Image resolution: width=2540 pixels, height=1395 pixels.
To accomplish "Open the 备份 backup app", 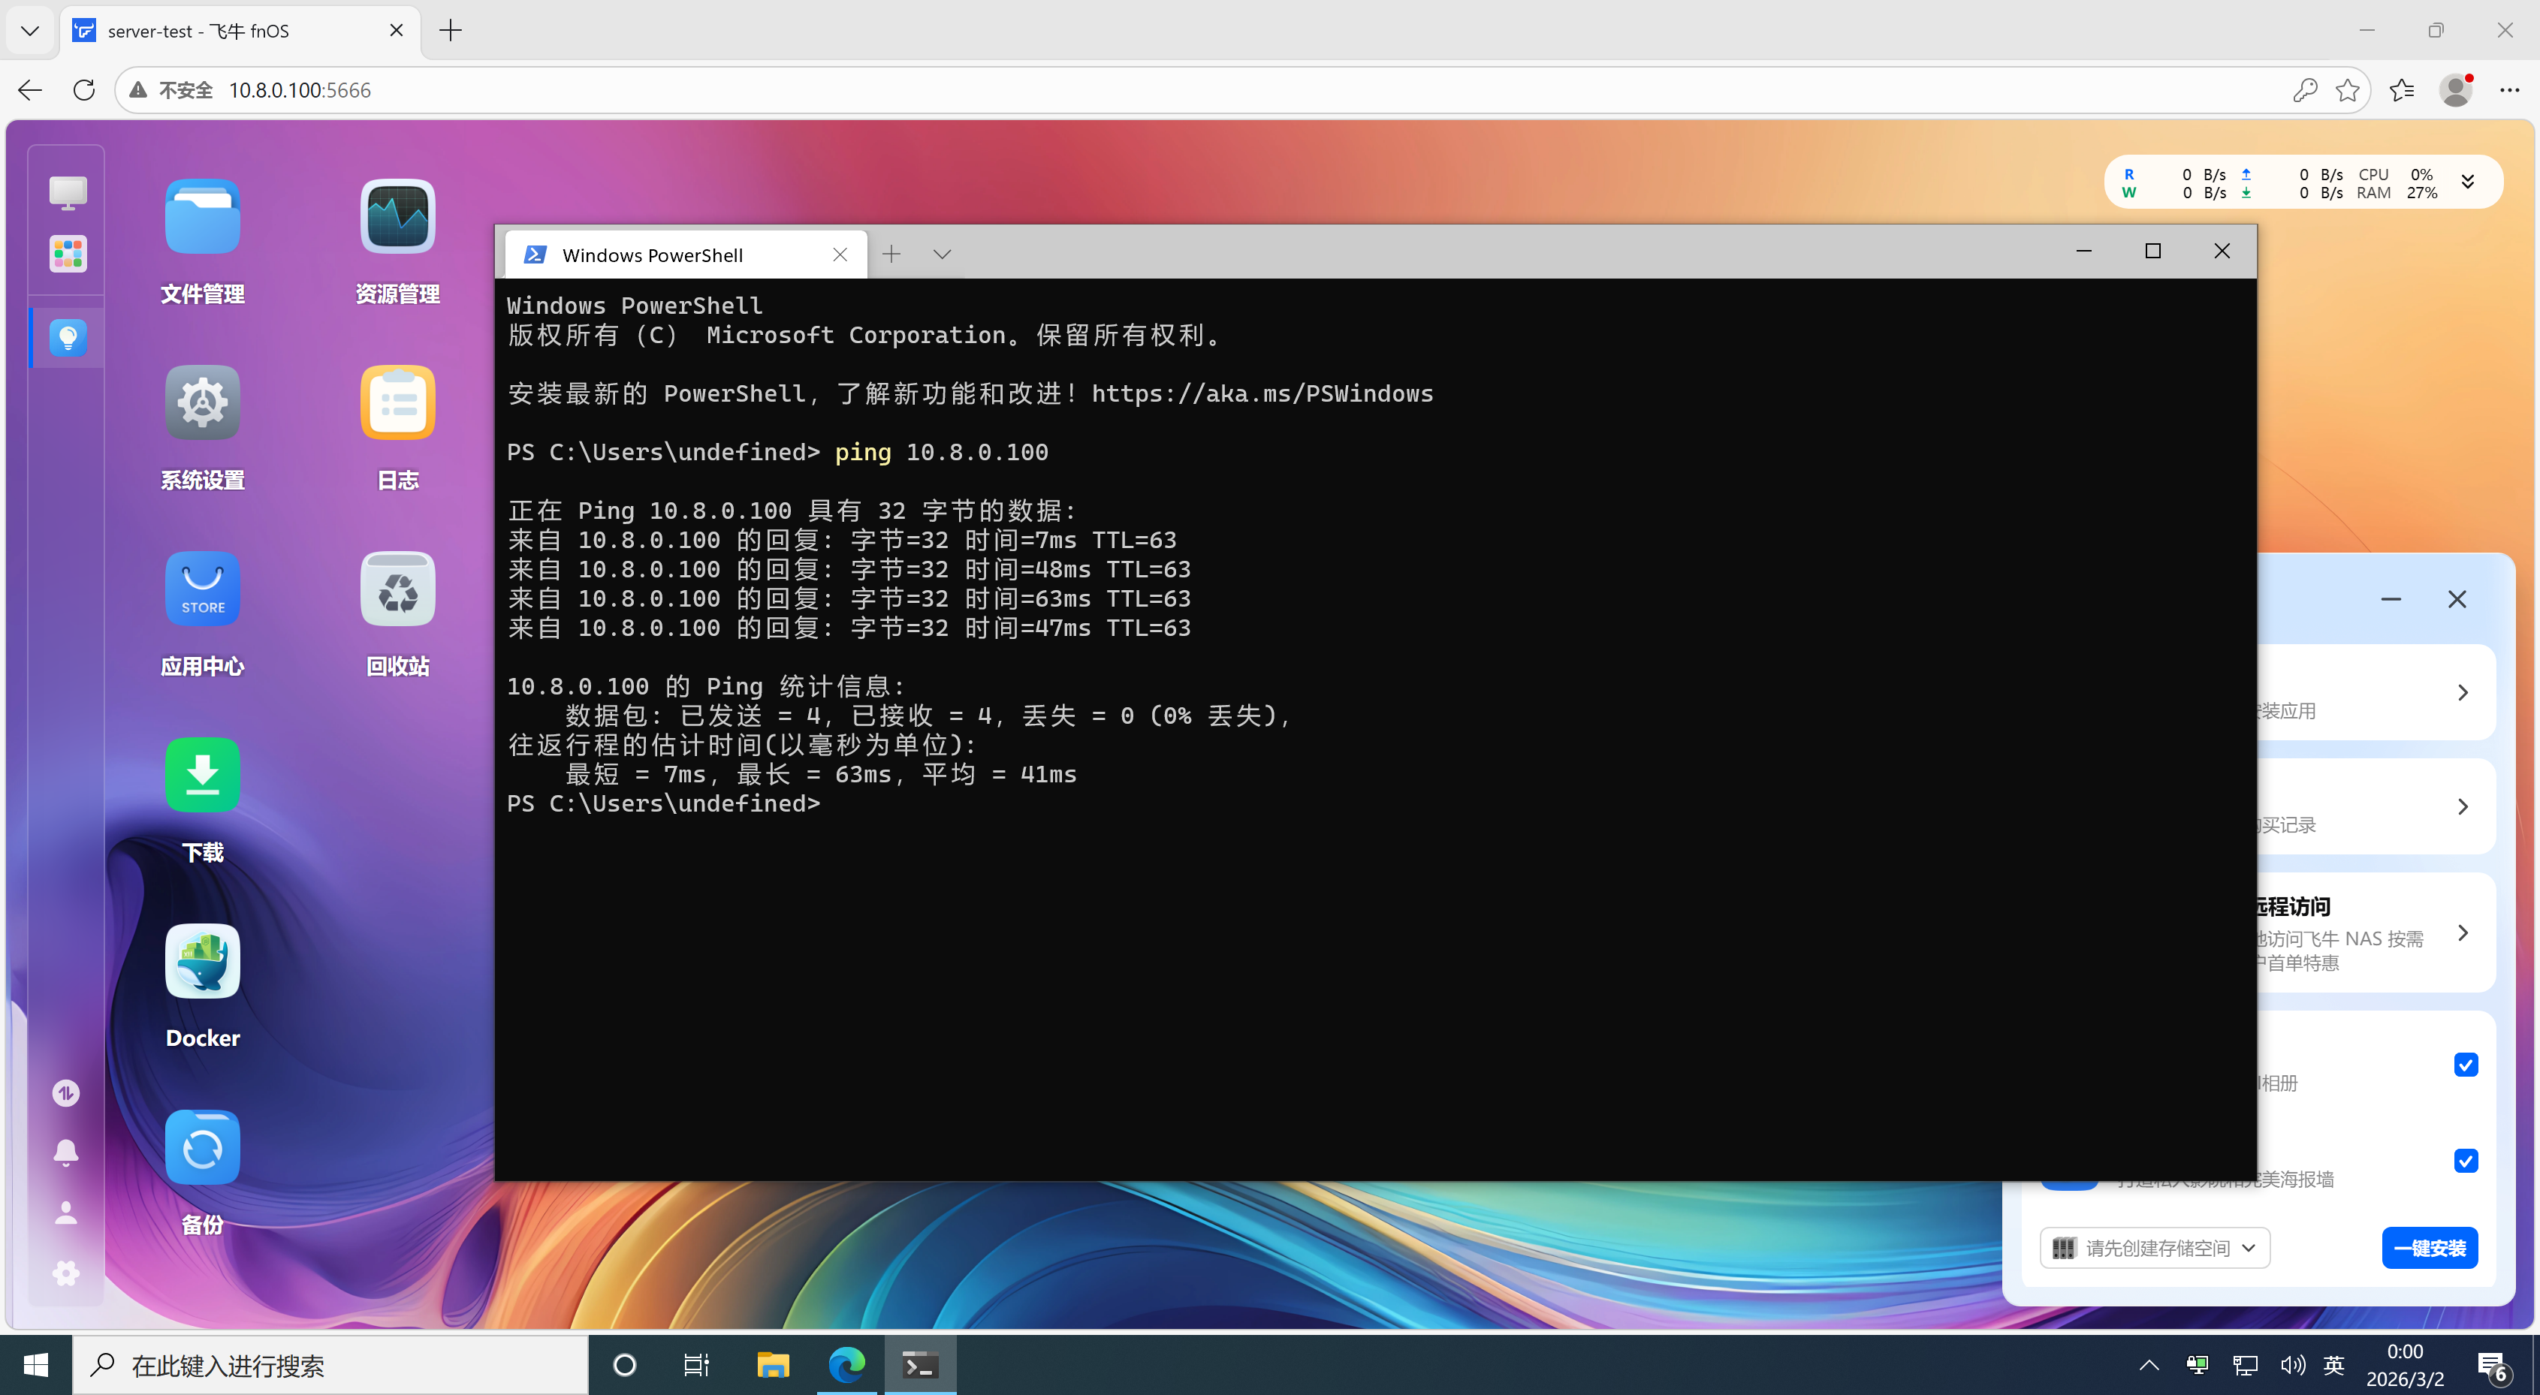I will [202, 1147].
